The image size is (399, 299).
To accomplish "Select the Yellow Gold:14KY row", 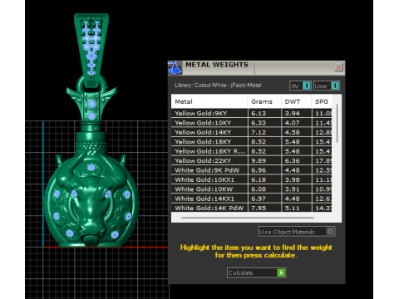I will 251,132.
